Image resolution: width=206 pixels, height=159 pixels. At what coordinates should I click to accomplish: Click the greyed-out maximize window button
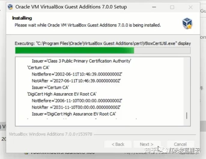pos(172,7)
